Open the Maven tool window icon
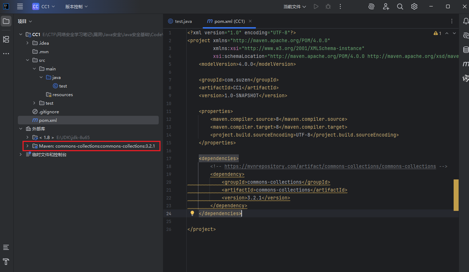469x272 pixels. point(466,64)
